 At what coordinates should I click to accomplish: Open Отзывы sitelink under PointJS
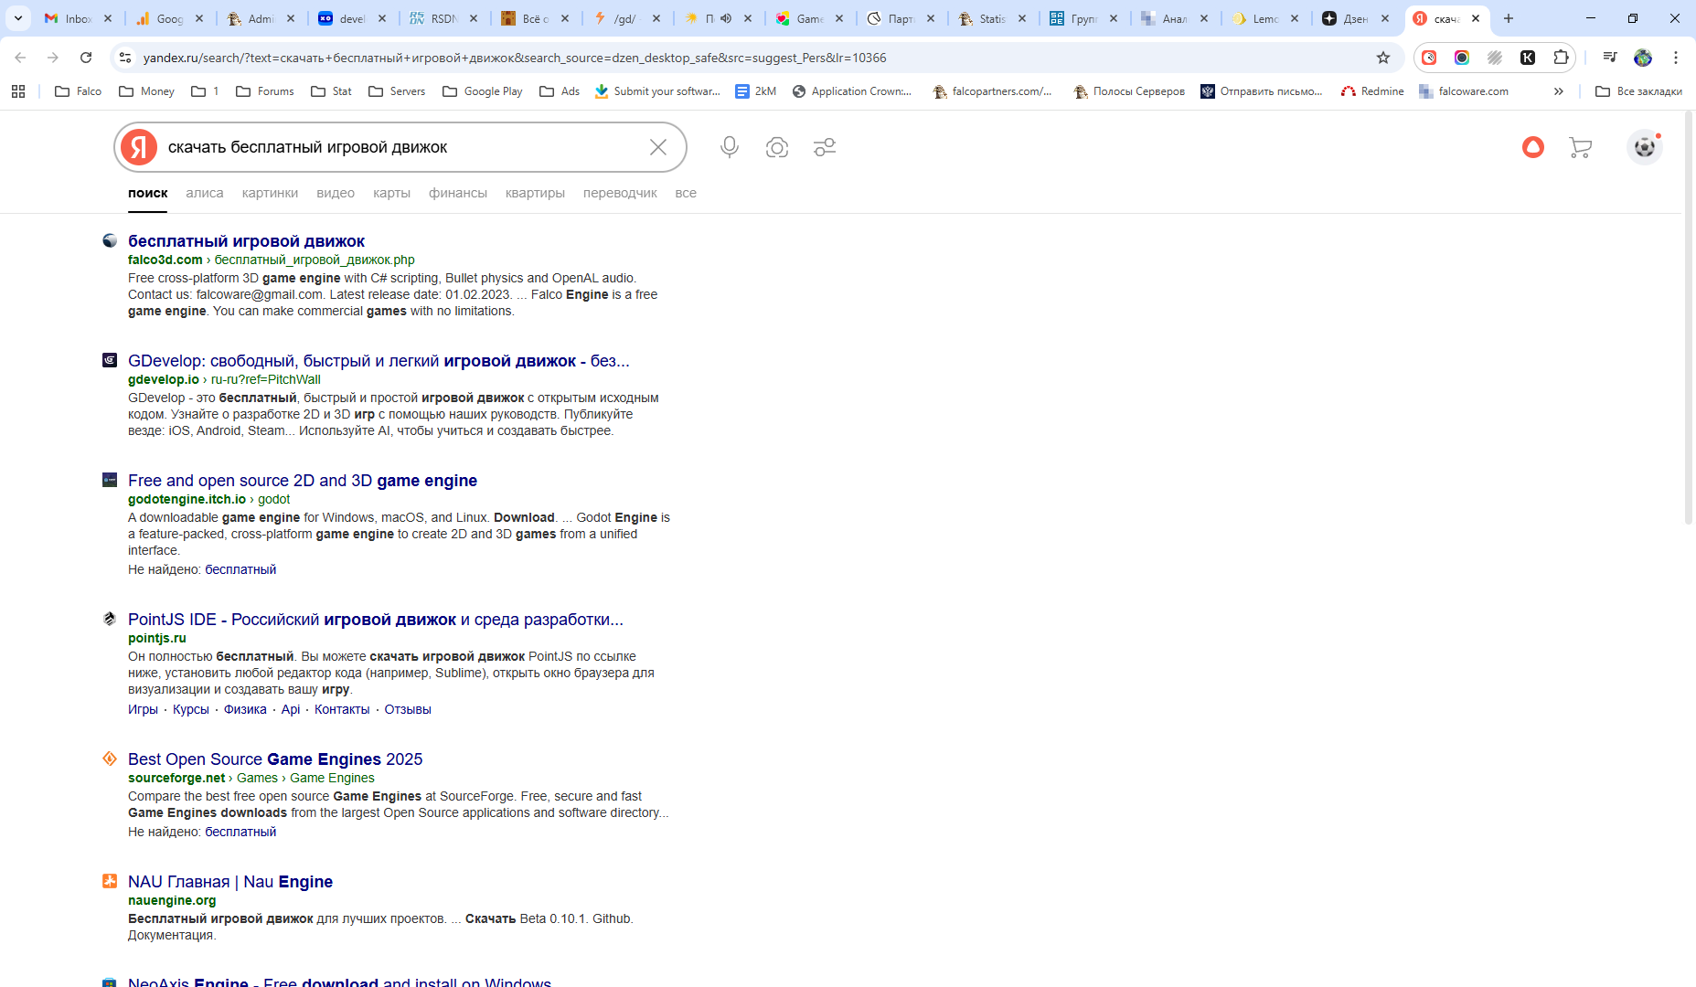[x=408, y=709]
